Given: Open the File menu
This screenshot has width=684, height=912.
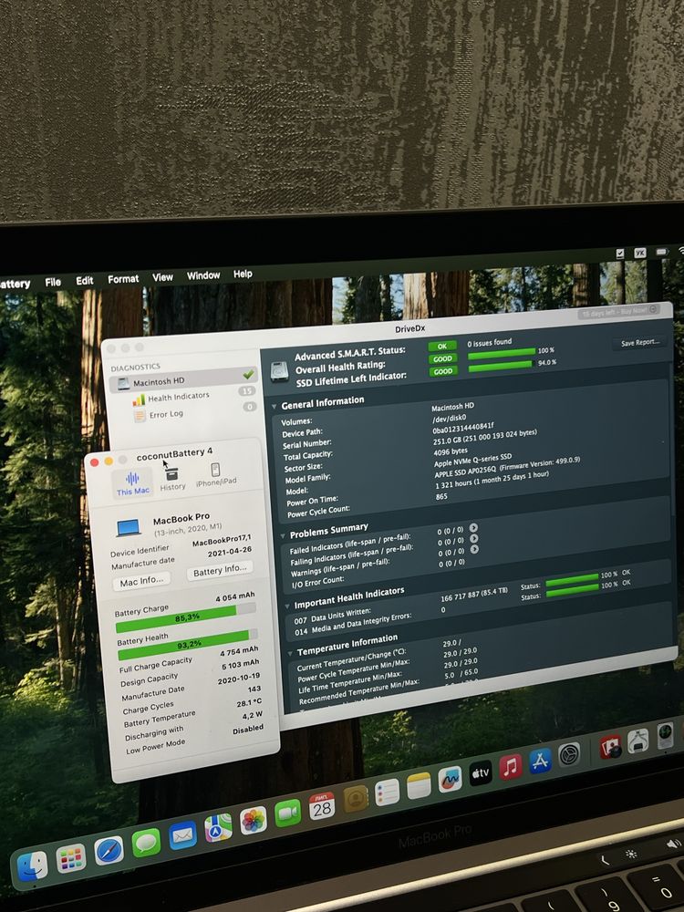Looking at the screenshot, I should [53, 282].
